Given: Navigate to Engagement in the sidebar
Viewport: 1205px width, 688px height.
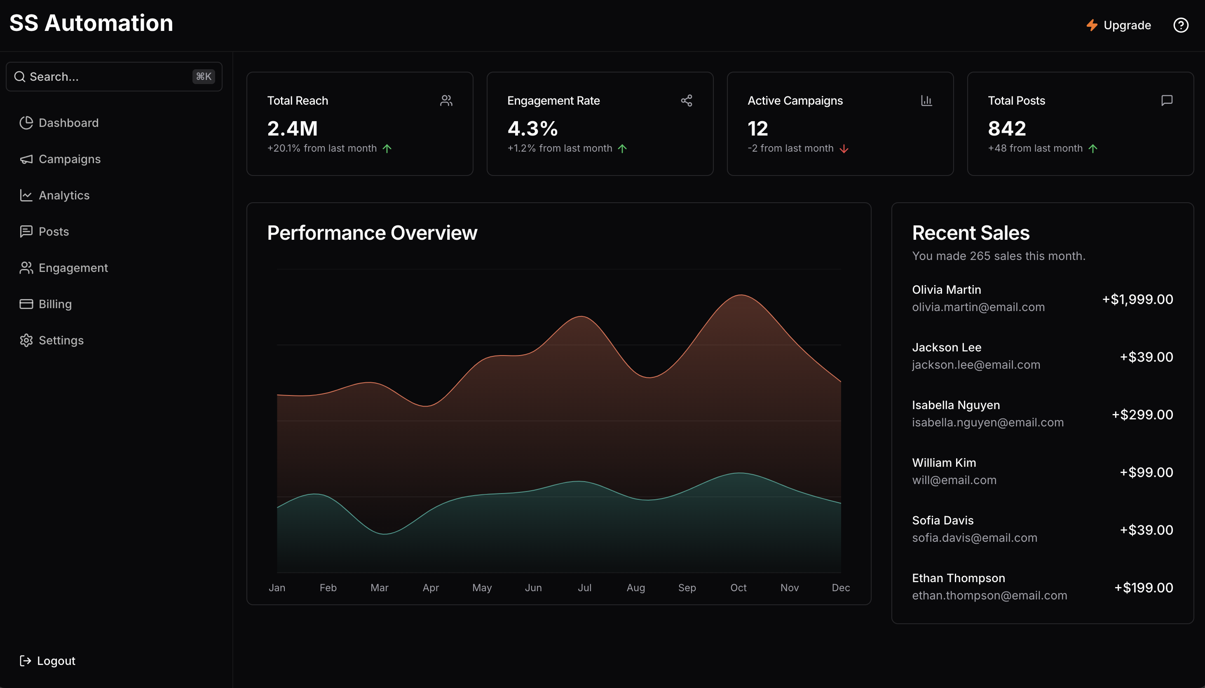Looking at the screenshot, I should [x=73, y=268].
